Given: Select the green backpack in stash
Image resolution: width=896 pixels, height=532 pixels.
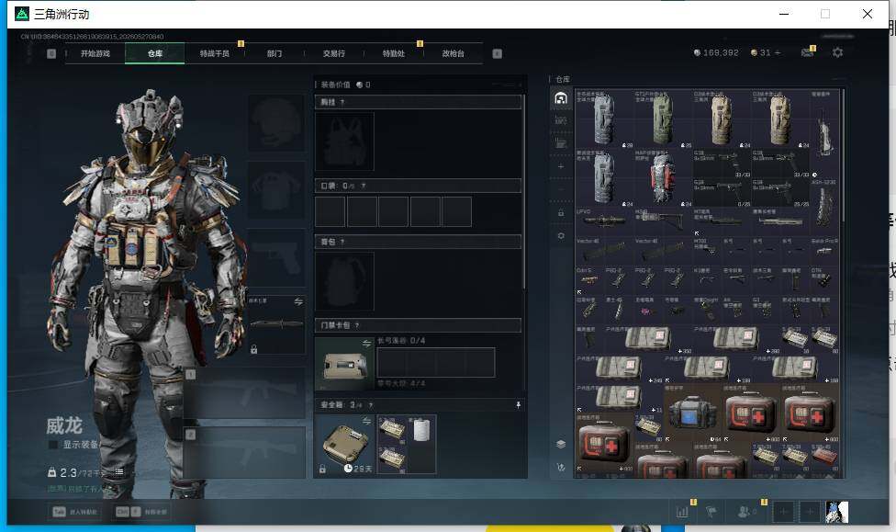Looking at the screenshot, I should [x=663, y=119].
